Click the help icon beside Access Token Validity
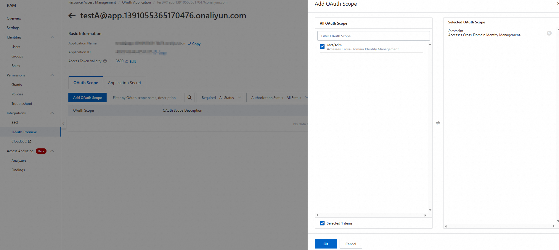Image resolution: width=559 pixels, height=250 pixels. (x=105, y=61)
